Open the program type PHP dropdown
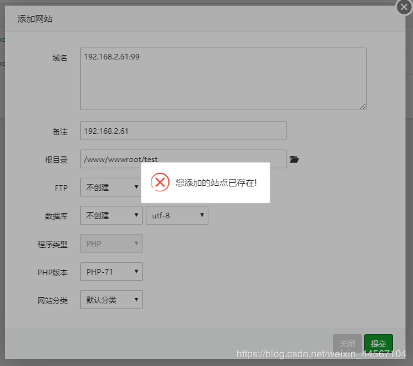The image size is (413, 366). pyautogui.click(x=111, y=243)
